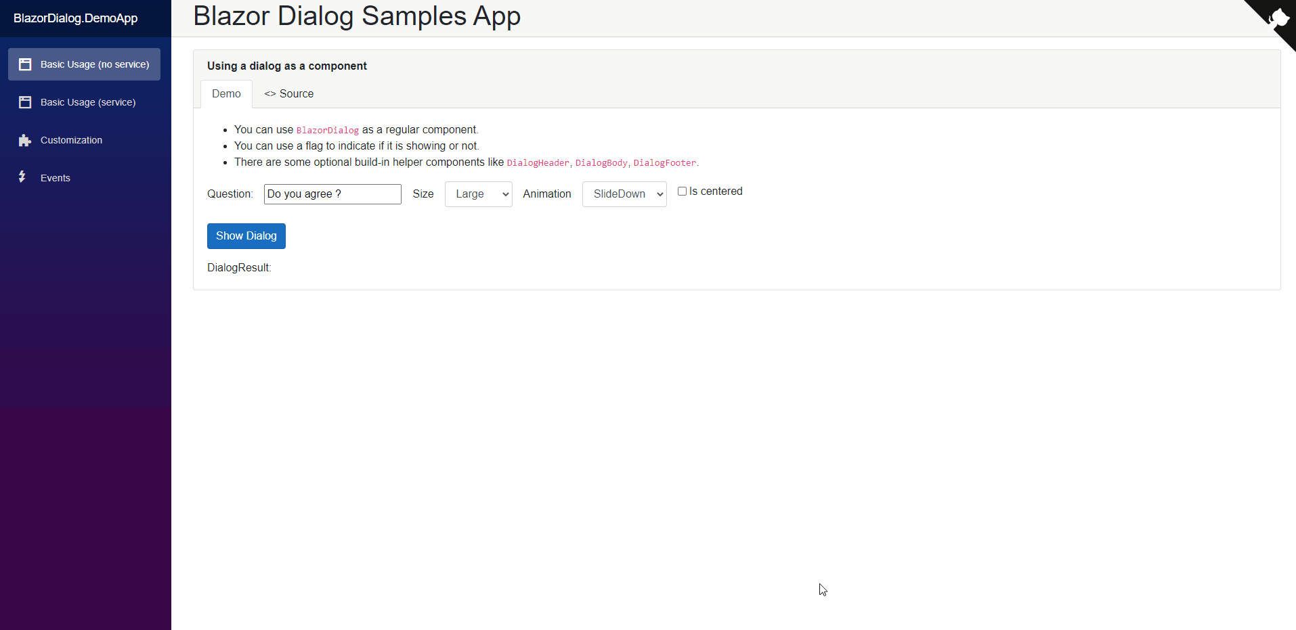Switch to the Demo tab
Image resolution: width=1296 pixels, height=630 pixels.
226,94
